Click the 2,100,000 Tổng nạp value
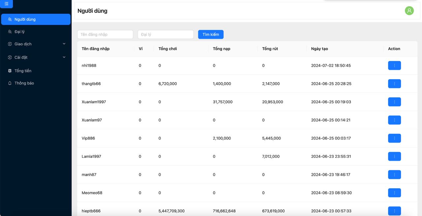 [222, 138]
